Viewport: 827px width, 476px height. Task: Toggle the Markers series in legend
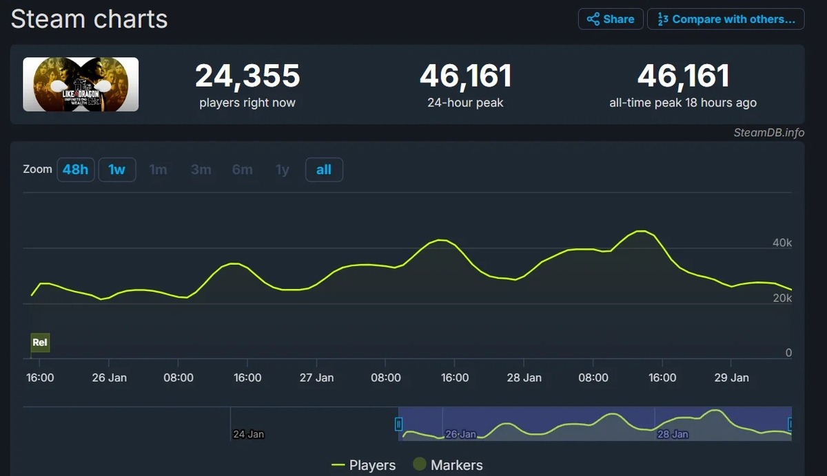448,466
